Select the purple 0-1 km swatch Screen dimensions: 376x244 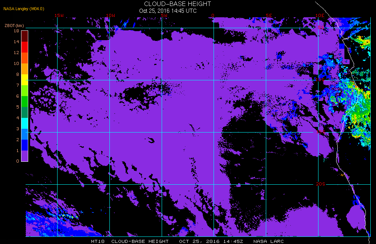25,156
